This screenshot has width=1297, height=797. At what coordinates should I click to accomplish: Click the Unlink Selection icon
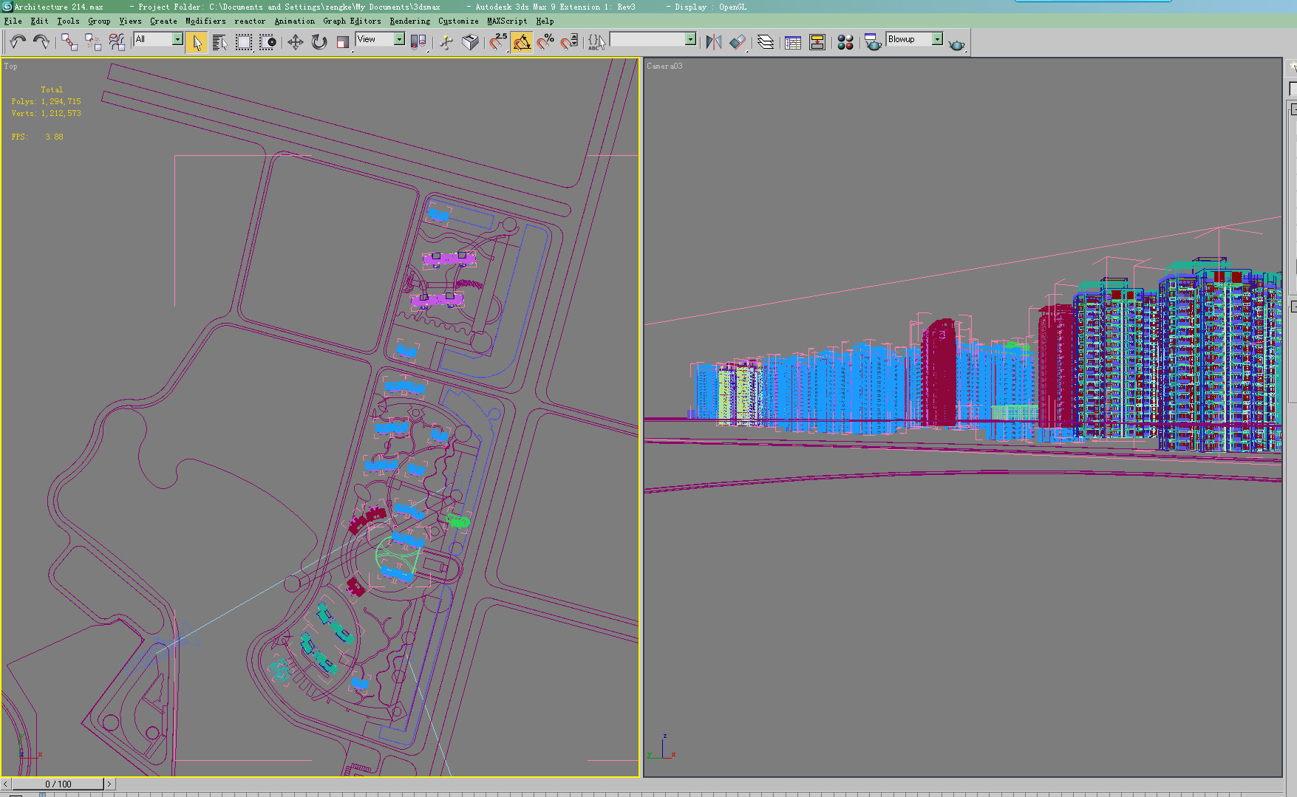(x=93, y=42)
